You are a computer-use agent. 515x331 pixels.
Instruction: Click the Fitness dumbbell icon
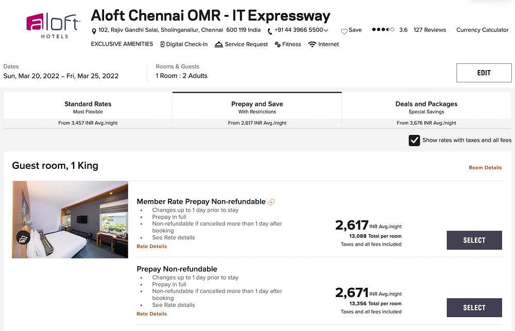click(x=278, y=44)
